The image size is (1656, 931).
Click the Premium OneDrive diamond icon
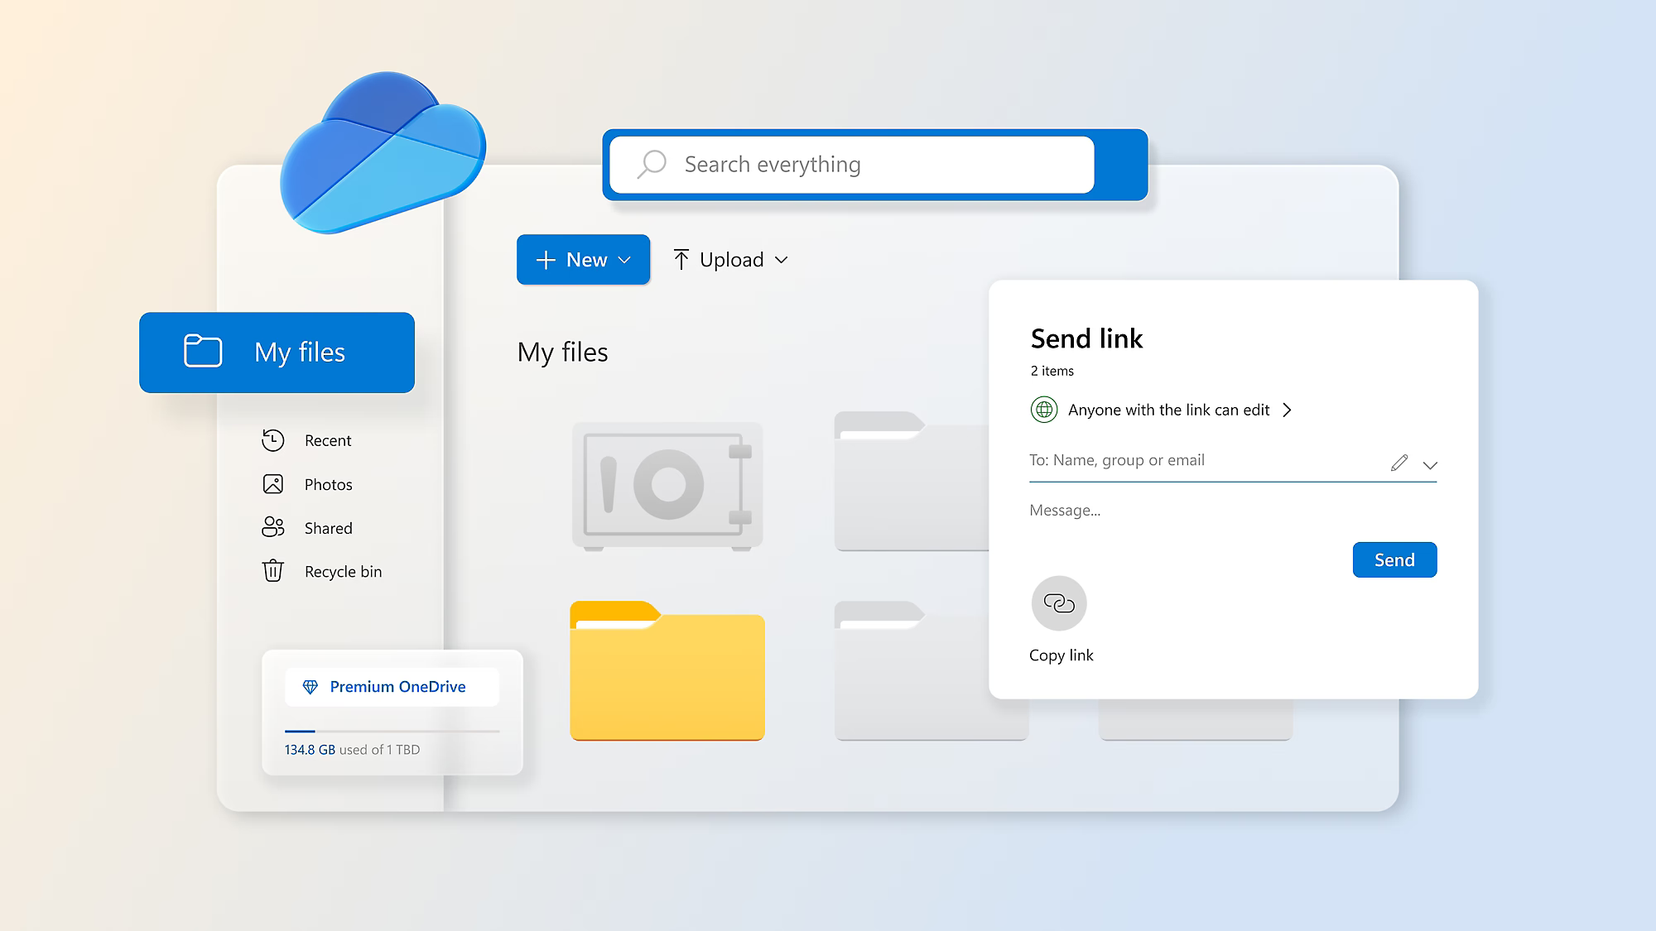coord(310,687)
